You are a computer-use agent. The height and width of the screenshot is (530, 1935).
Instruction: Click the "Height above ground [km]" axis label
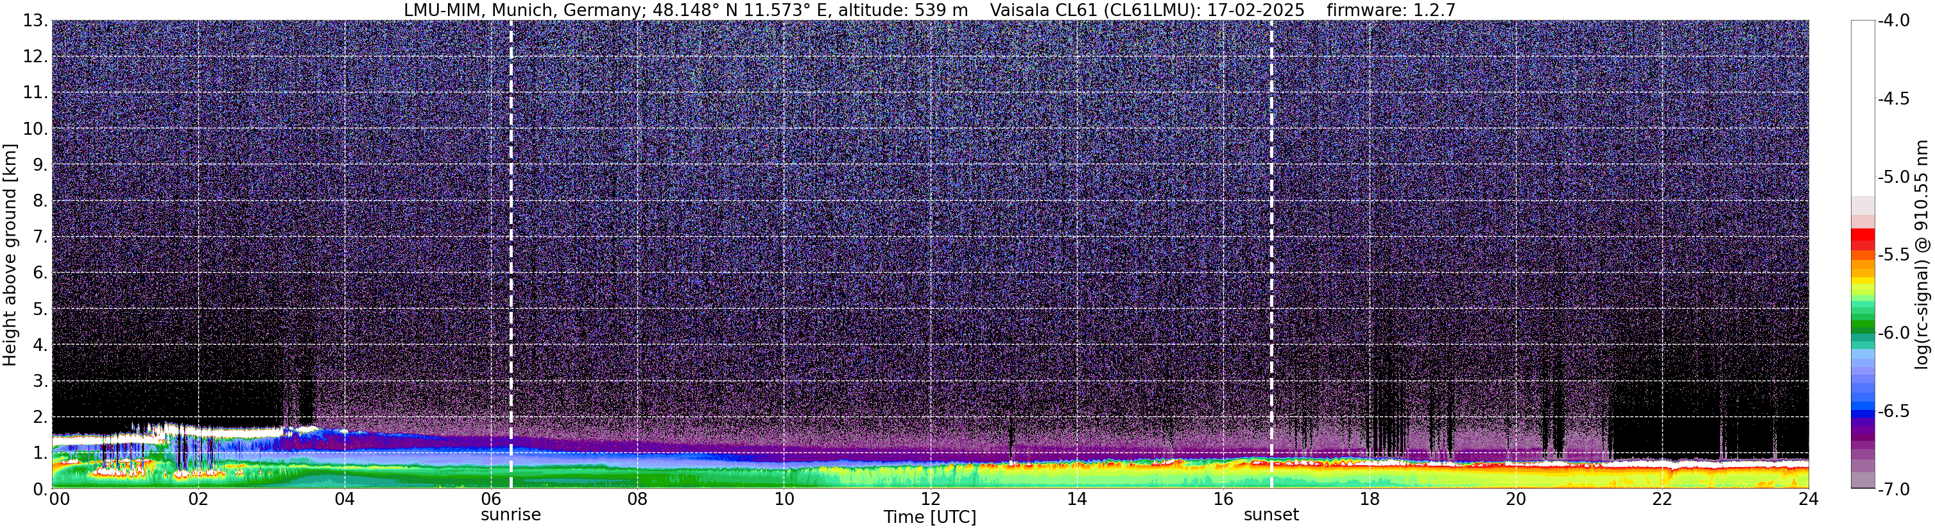pos(10,255)
